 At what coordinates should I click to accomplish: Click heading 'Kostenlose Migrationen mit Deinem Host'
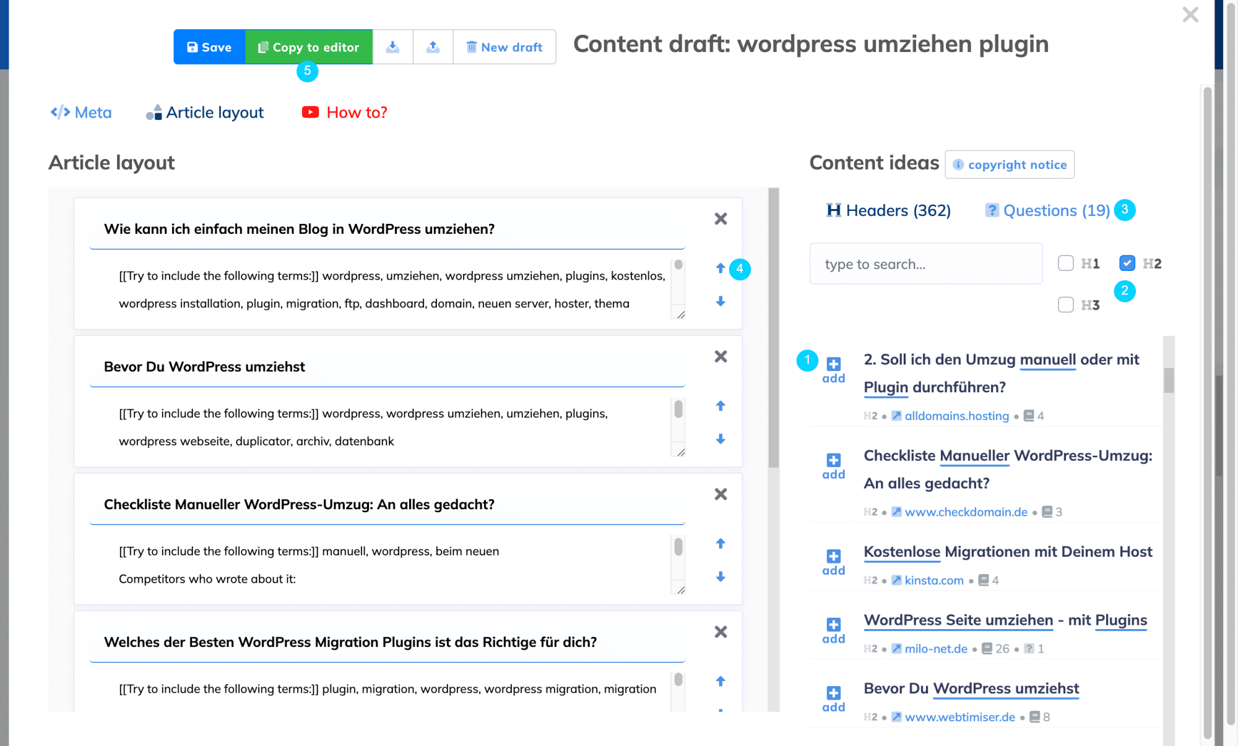(x=1008, y=552)
